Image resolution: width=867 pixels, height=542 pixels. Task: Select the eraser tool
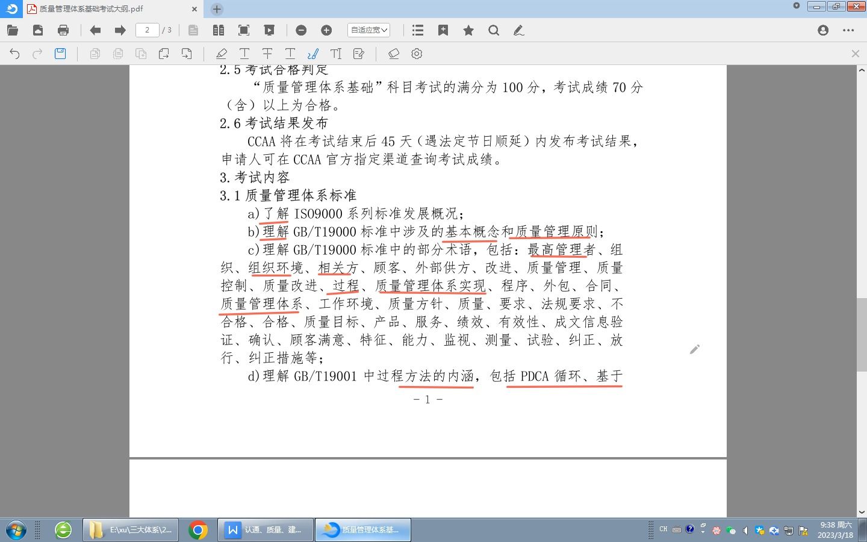pyautogui.click(x=394, y=54)
